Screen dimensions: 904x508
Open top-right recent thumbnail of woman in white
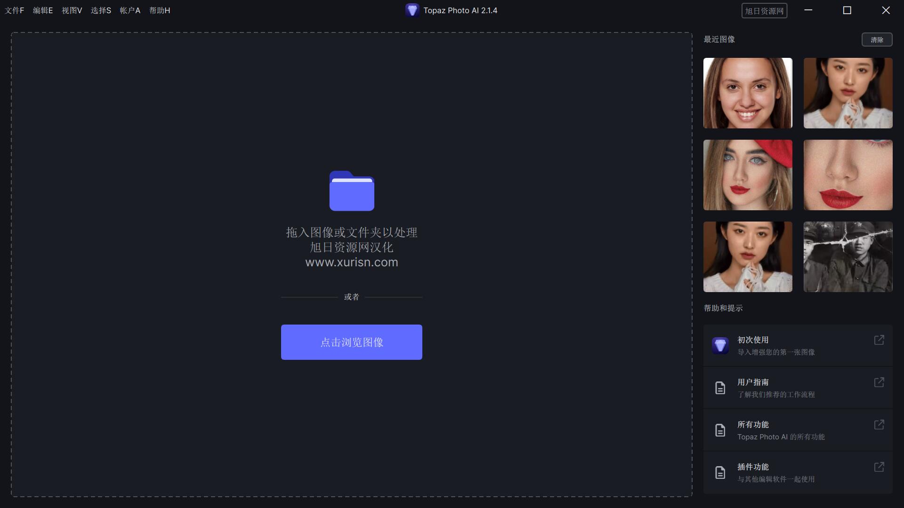click(848, 93)
